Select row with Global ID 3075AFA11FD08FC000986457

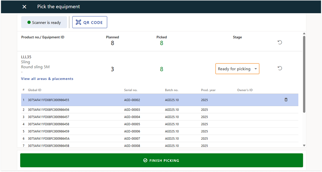[x=159, y=117]
